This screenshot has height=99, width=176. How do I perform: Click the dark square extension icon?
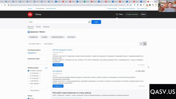click(x=150, y=5)
